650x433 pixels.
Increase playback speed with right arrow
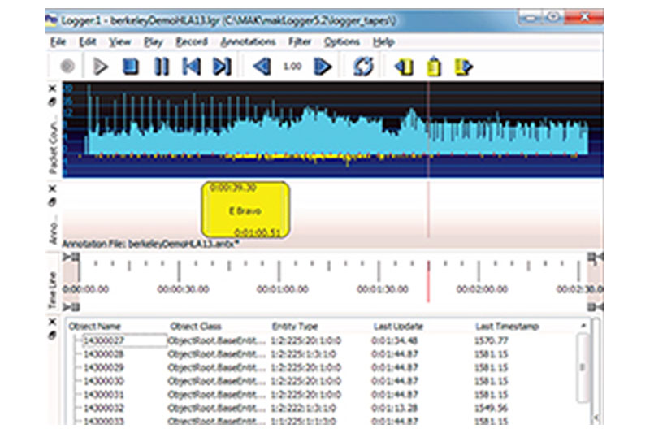pos(323,67)
